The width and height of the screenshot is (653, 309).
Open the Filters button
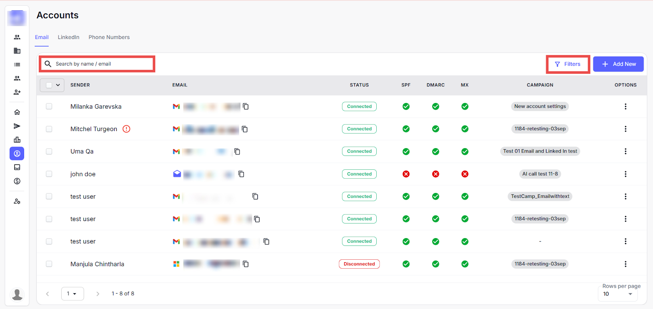[568, 64]
